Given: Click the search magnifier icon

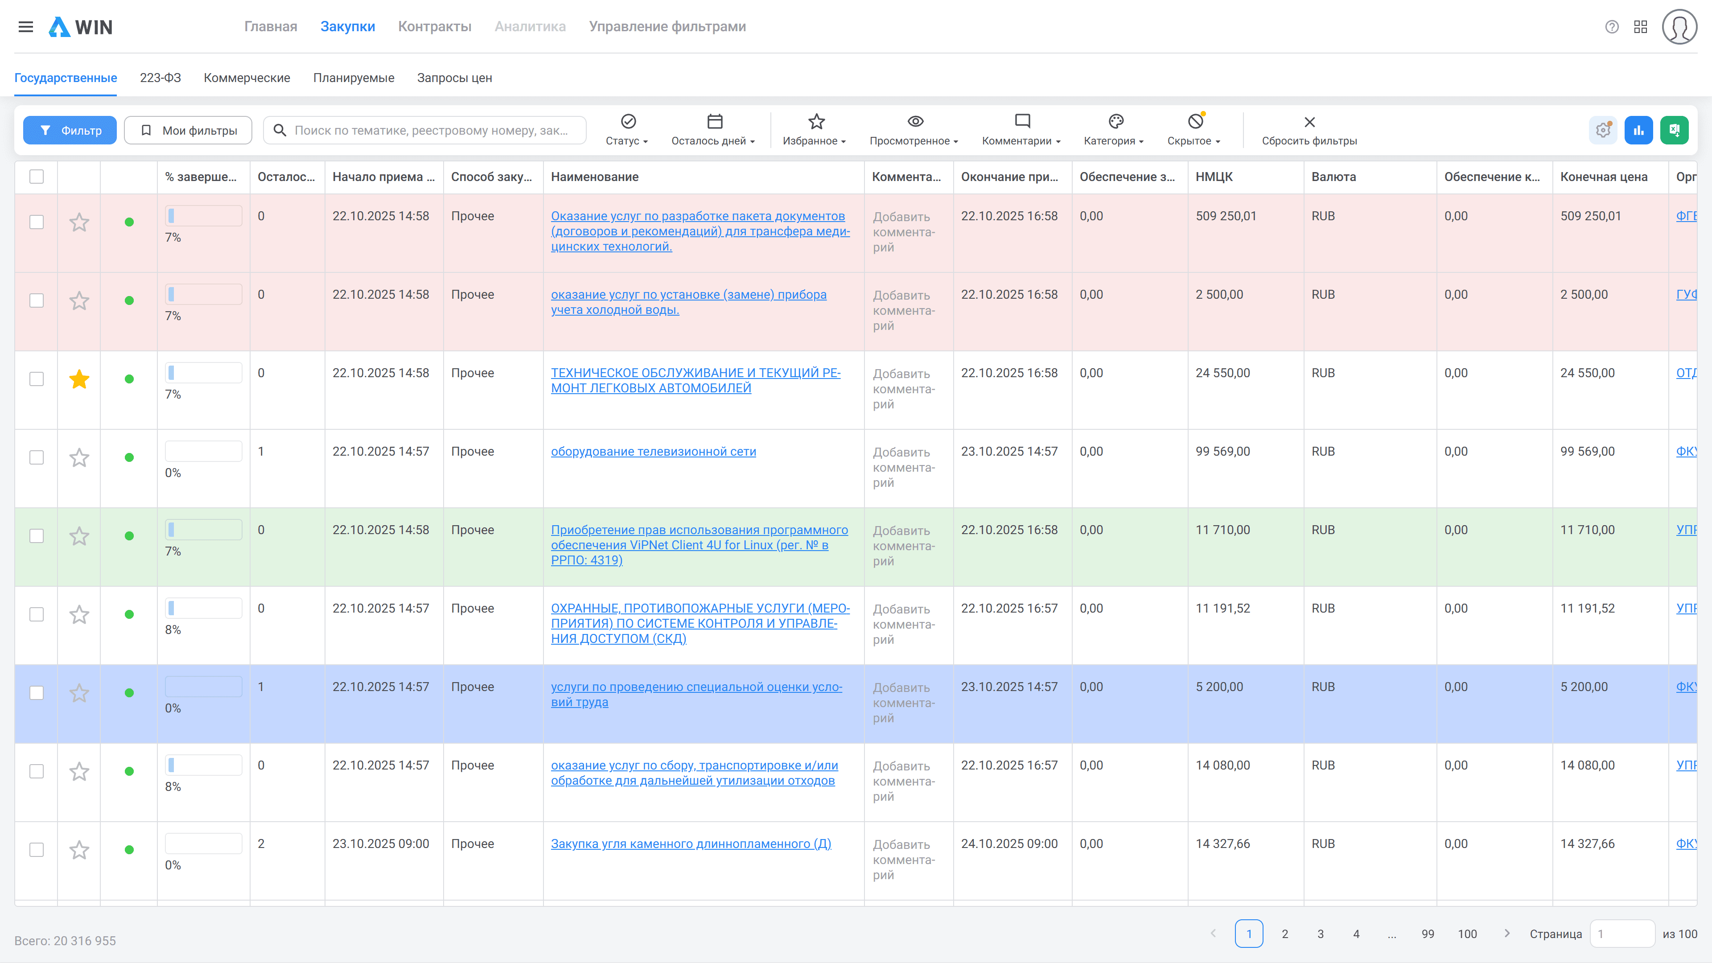Looking at the screenshot, I should pos(280,130).
